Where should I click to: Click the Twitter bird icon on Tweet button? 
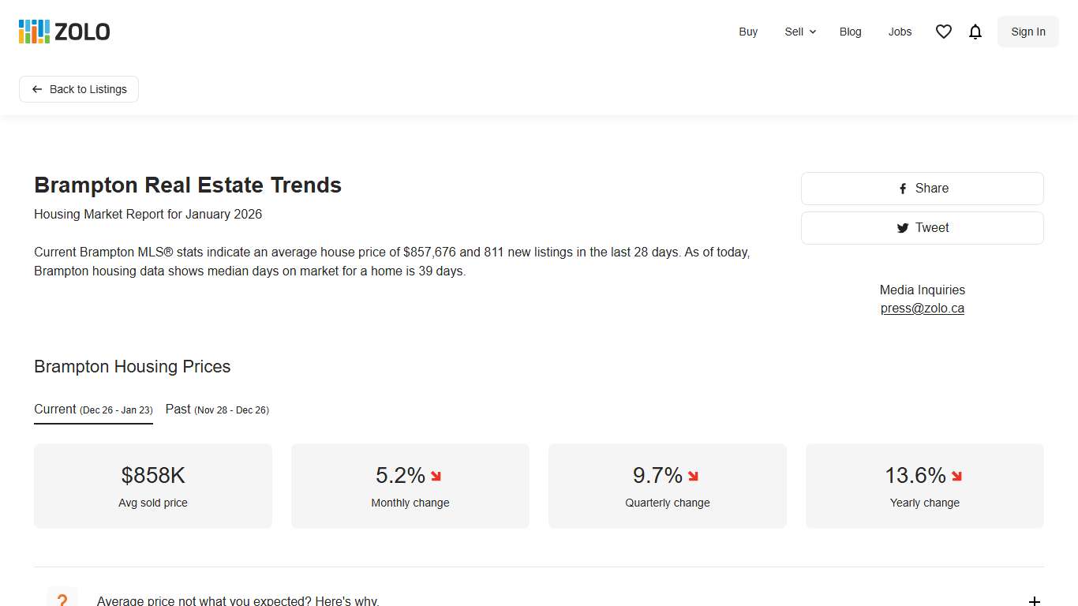click(x=903, y=227)
